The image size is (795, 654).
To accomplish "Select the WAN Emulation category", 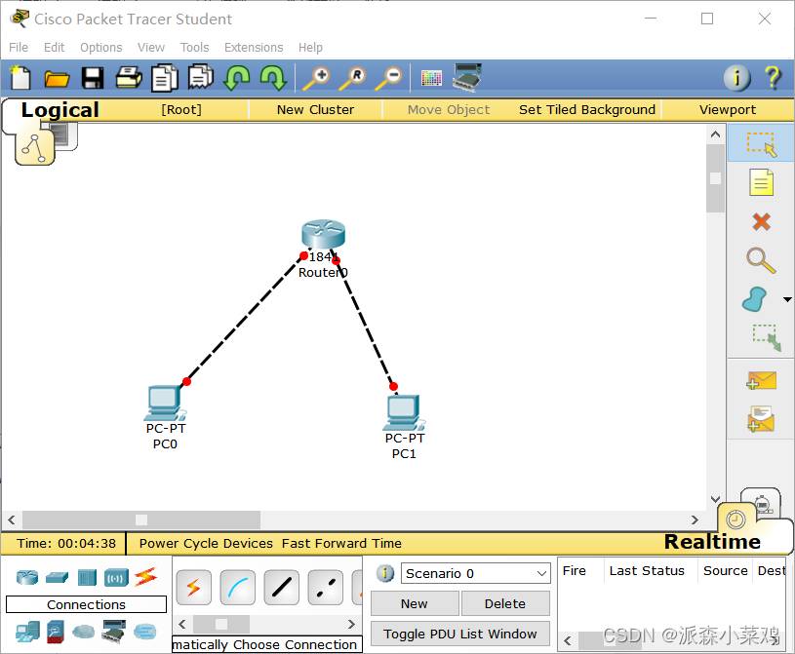I will tap(84, 632).
